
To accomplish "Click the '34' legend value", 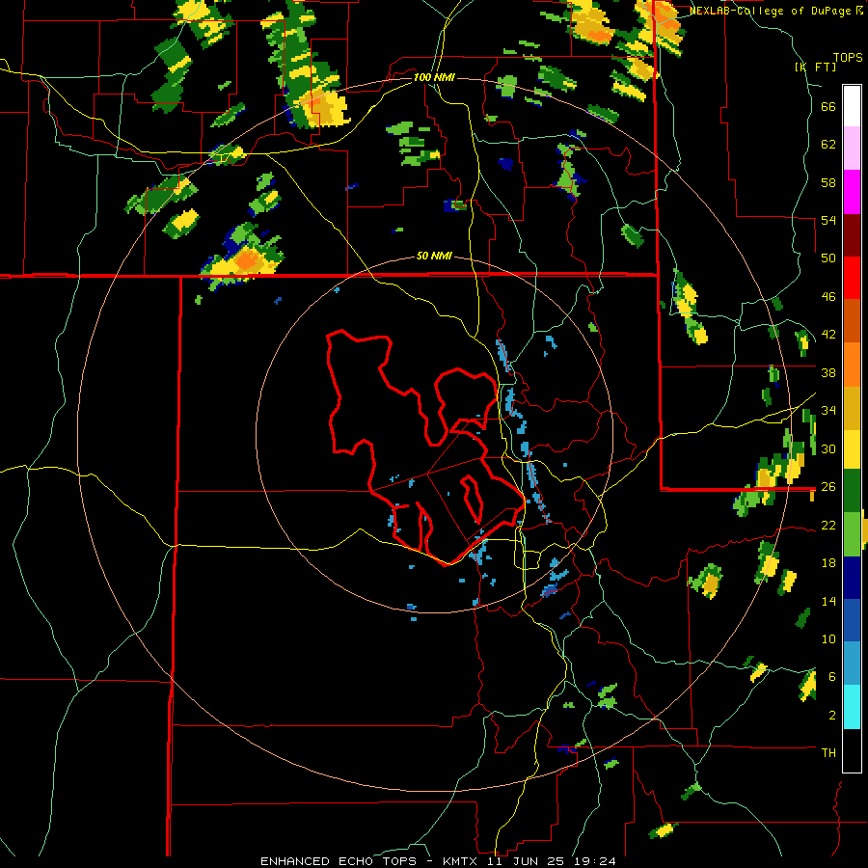I will coord(828,411).
